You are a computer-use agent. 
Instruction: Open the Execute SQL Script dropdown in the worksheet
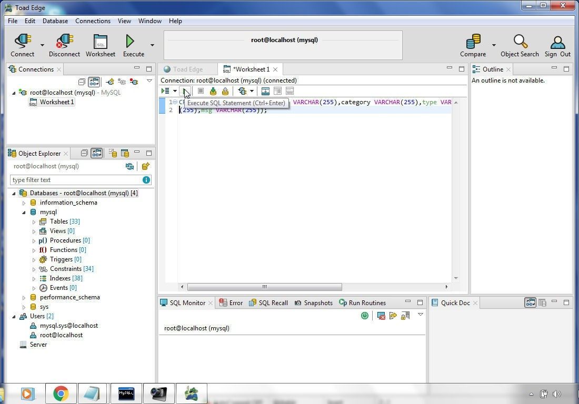pos(175,91)
